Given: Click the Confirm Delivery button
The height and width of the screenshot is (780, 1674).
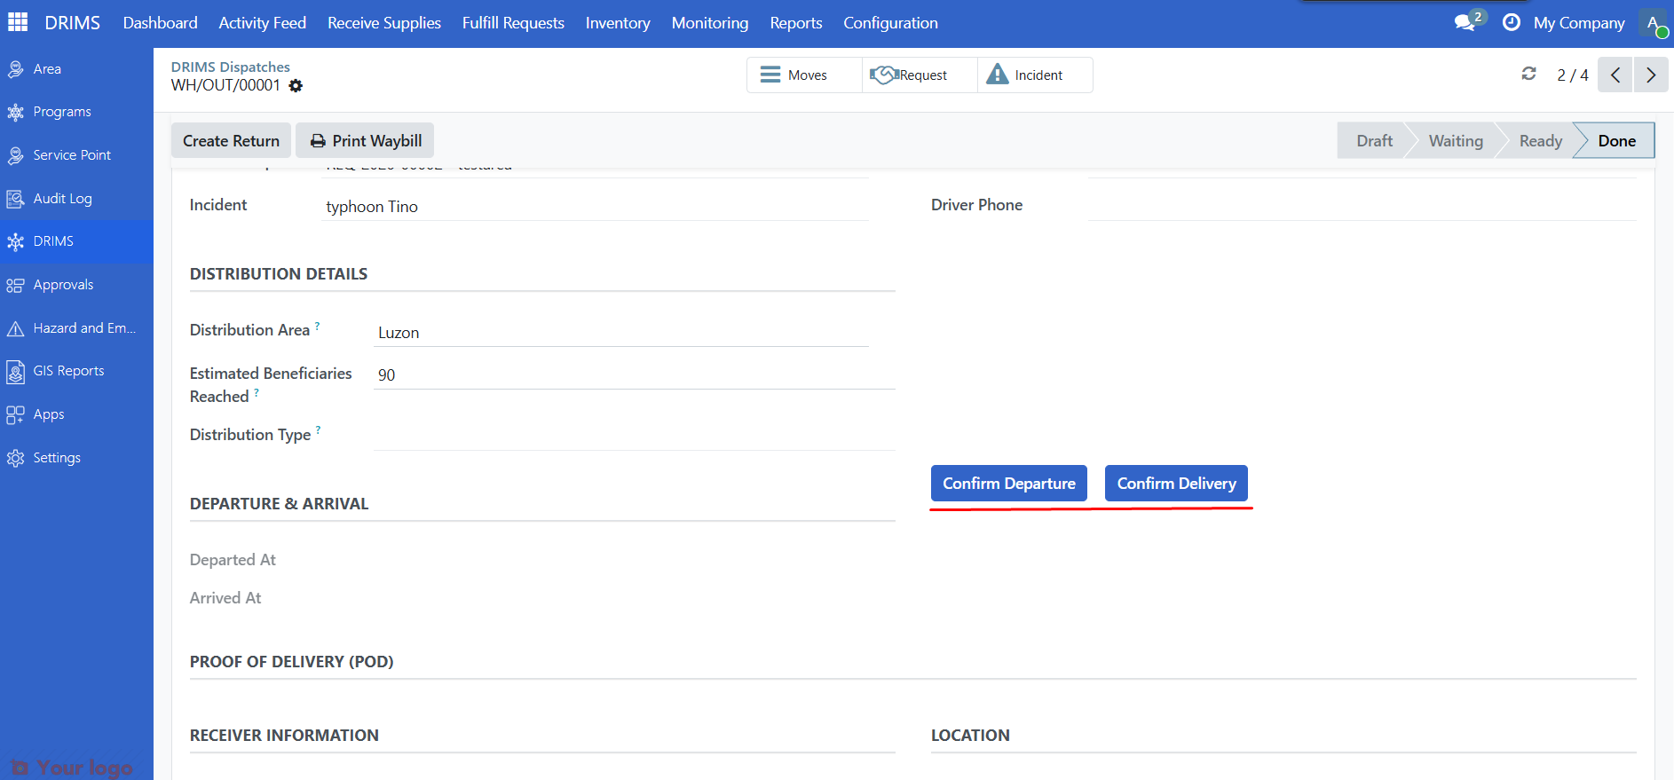Looking at the screenshot, I should [x=1176, y=484].
